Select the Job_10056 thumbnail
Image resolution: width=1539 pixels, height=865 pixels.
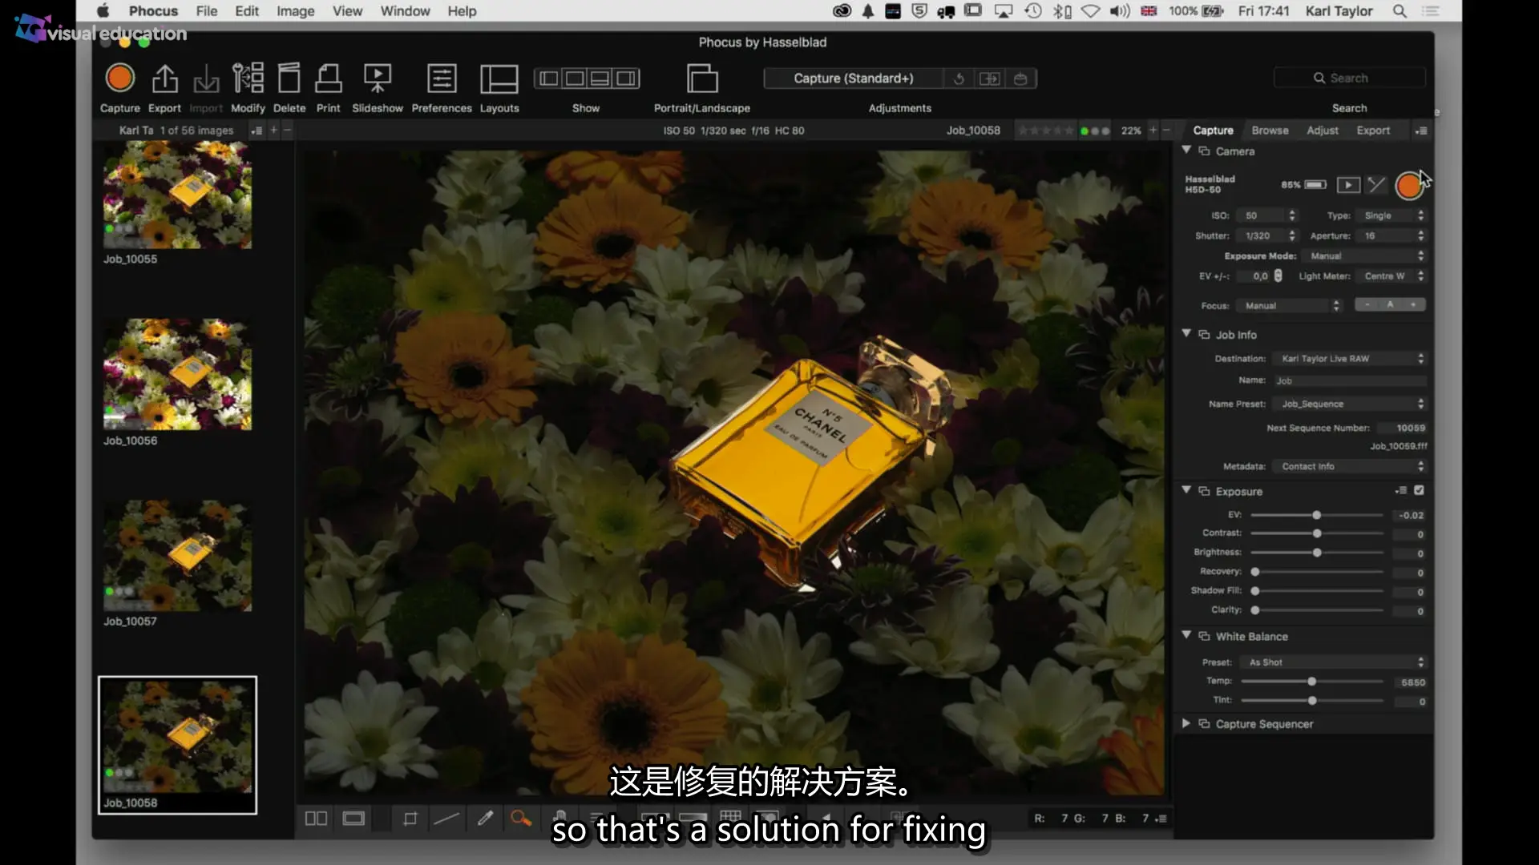coord(177,374)
